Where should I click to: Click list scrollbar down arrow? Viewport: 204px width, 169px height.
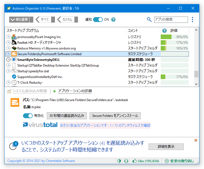click(x=196, y=84)
